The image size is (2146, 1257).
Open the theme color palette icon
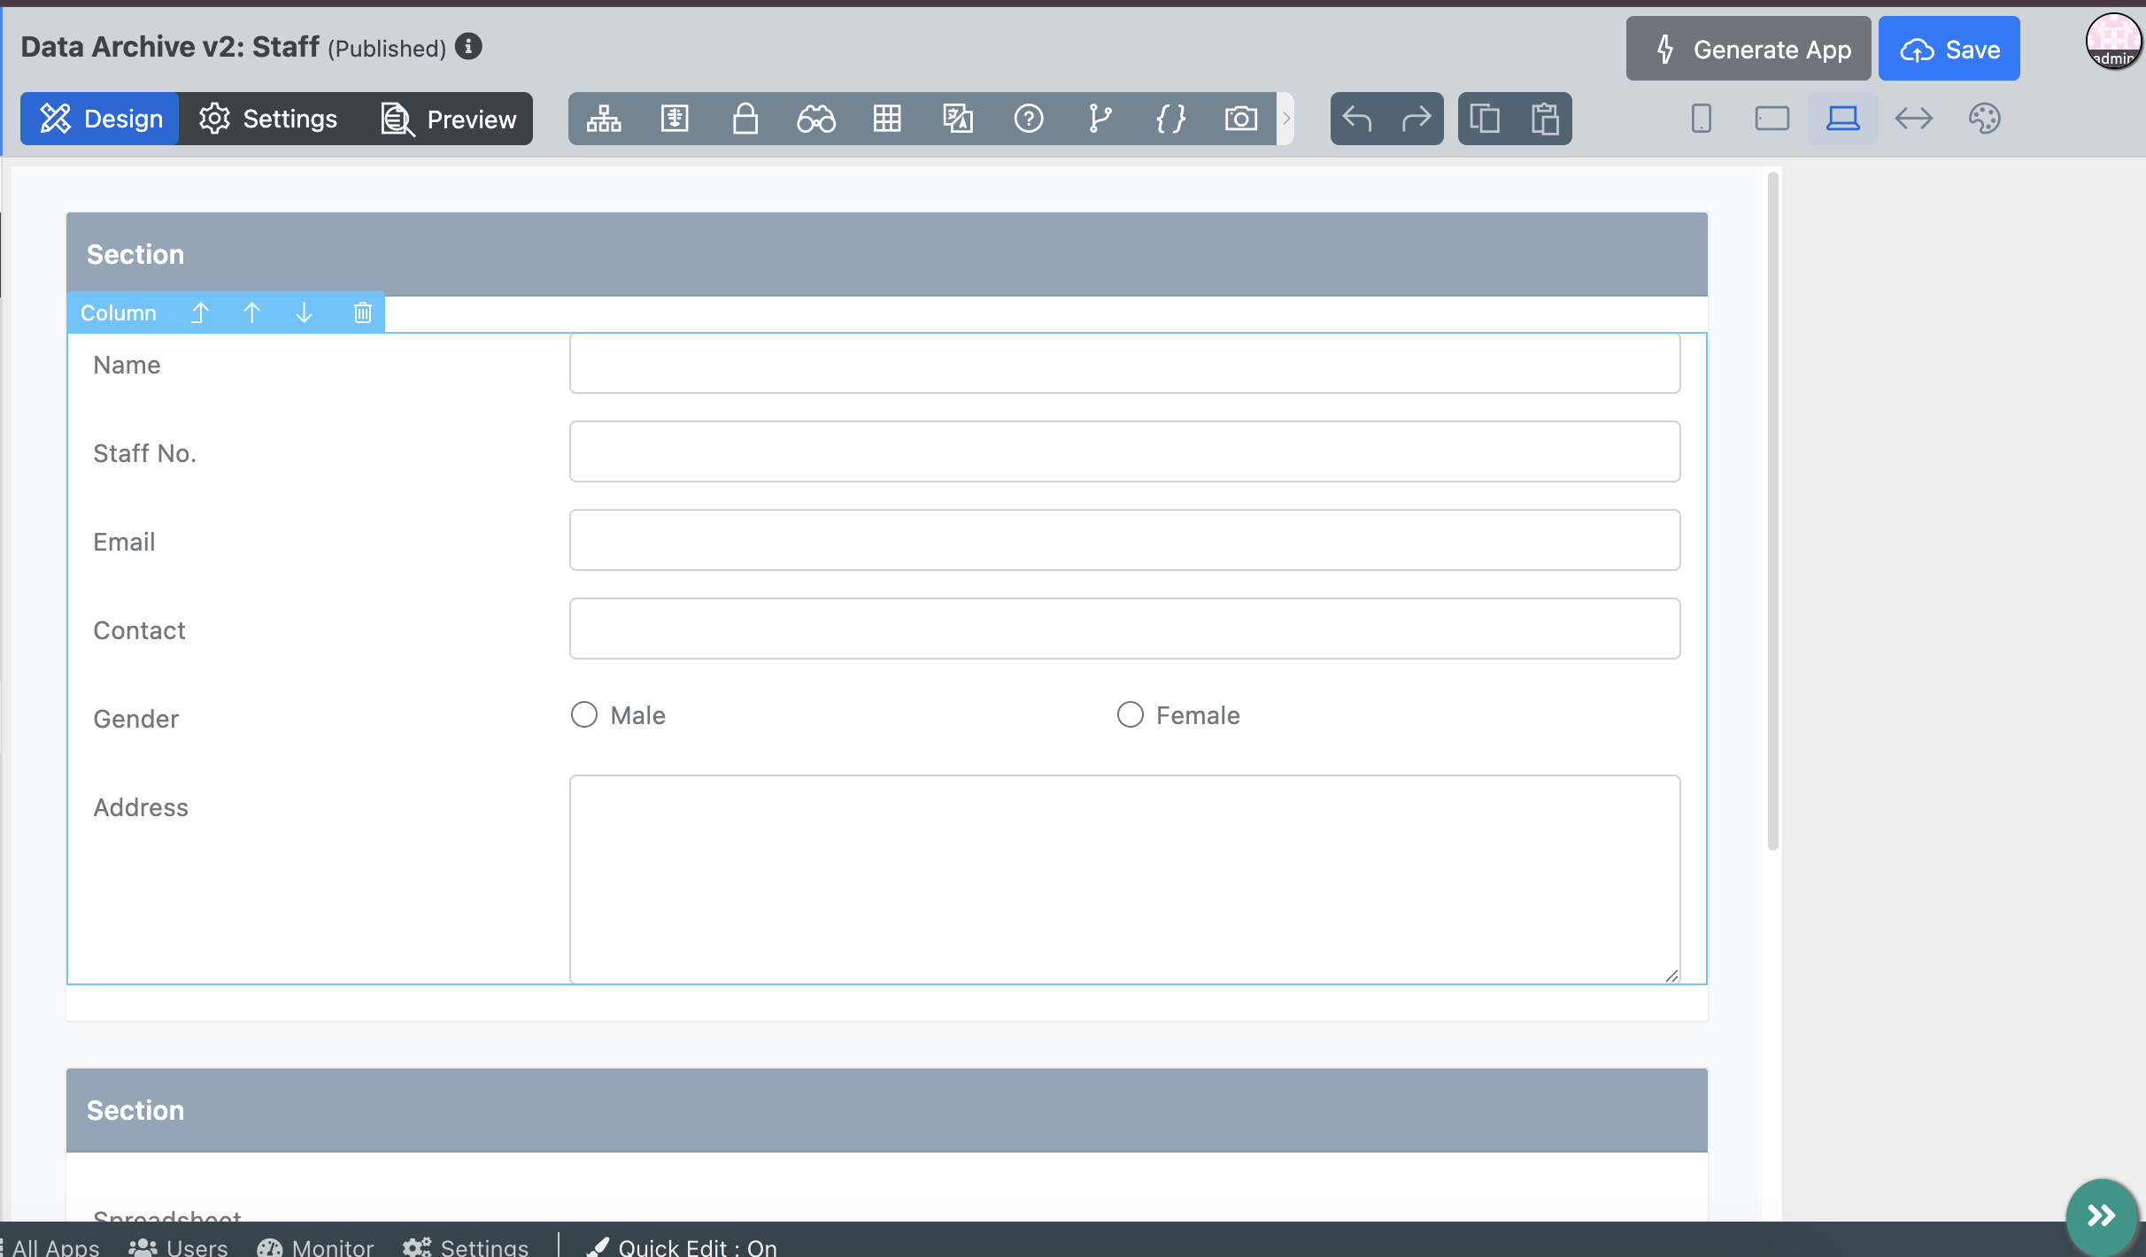1984,119
